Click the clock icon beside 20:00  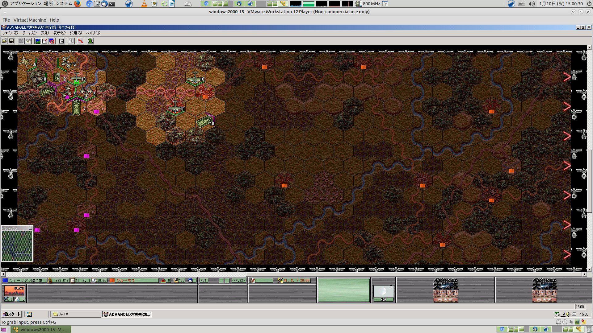[95, 281]
